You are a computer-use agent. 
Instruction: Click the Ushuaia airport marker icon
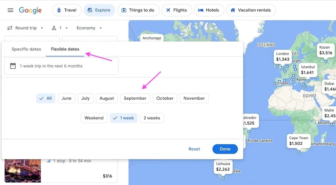[x=223, y=177]
